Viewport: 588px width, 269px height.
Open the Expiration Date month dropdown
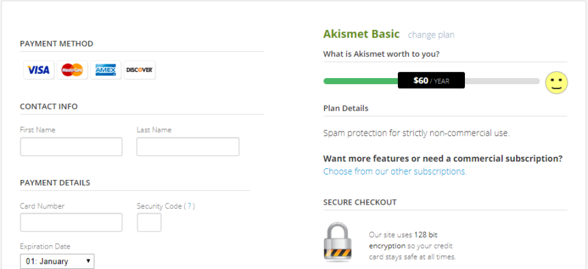[x=57, y=261]
